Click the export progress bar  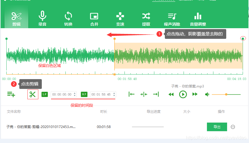[148, 127]
